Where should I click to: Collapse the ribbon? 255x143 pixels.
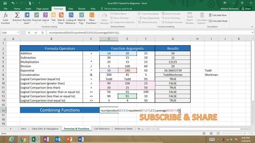252,27
